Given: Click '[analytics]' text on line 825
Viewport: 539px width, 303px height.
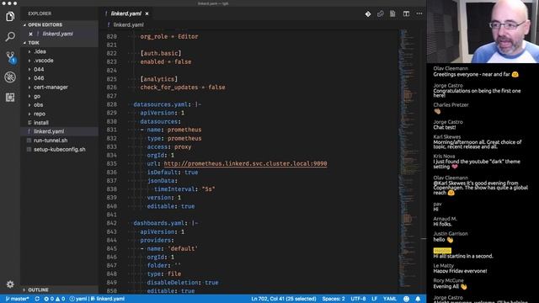Looking at the screenshot, I should [159, 79].
